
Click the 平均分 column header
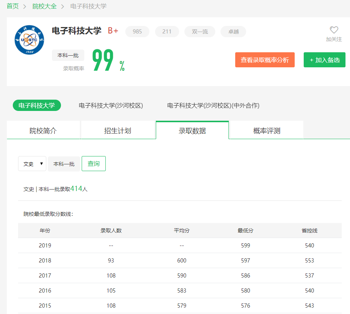182,231
